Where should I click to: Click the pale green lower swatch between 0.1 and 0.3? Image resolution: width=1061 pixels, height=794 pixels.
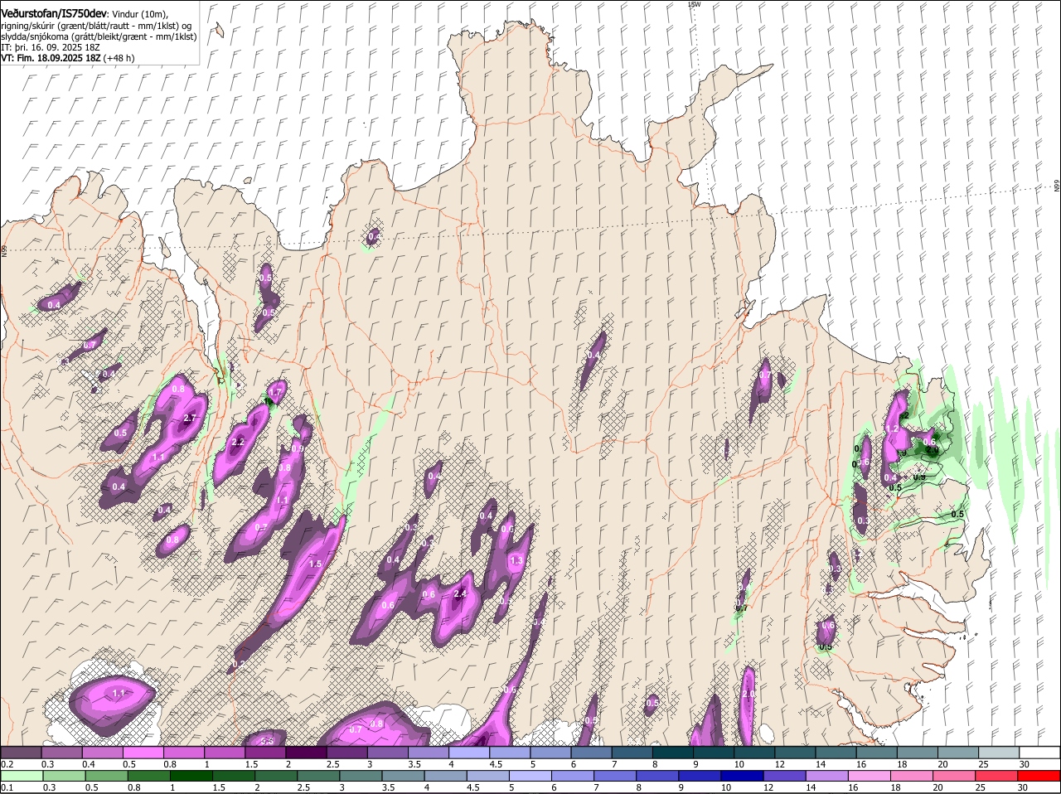tap(22, 776)
